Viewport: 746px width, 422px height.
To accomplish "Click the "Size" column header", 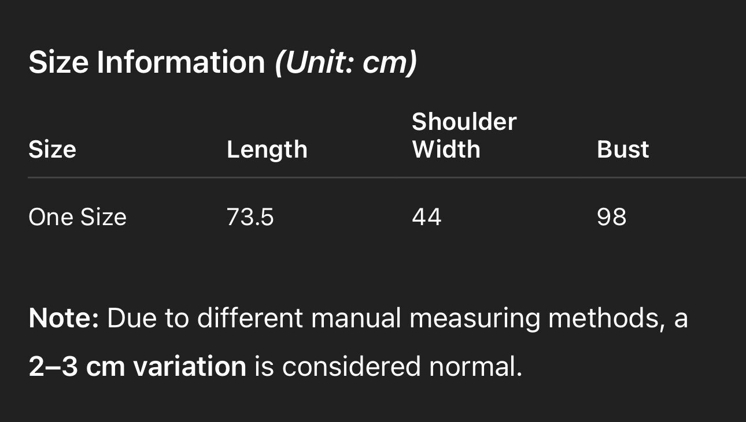I will (52, 150).
